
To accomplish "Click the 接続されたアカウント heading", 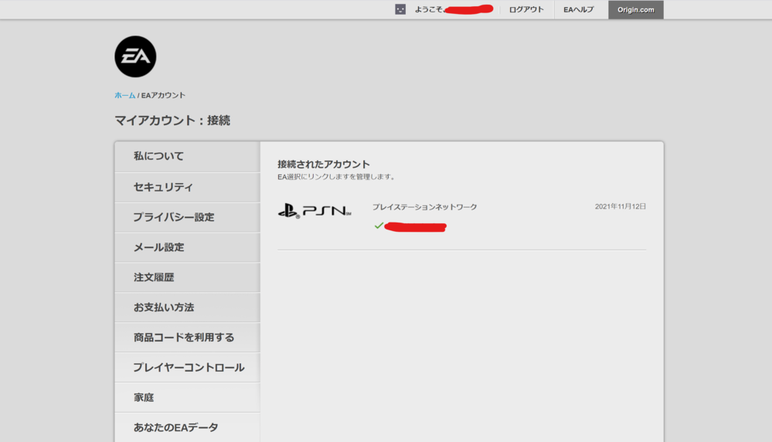I will pyautogui.click(x=324, y=165).
